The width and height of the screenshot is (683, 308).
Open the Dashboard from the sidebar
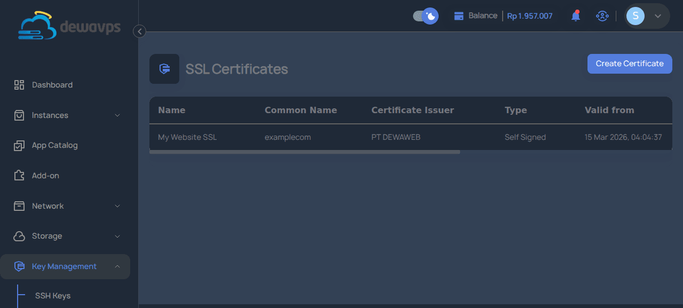click(x=52, y=84)
